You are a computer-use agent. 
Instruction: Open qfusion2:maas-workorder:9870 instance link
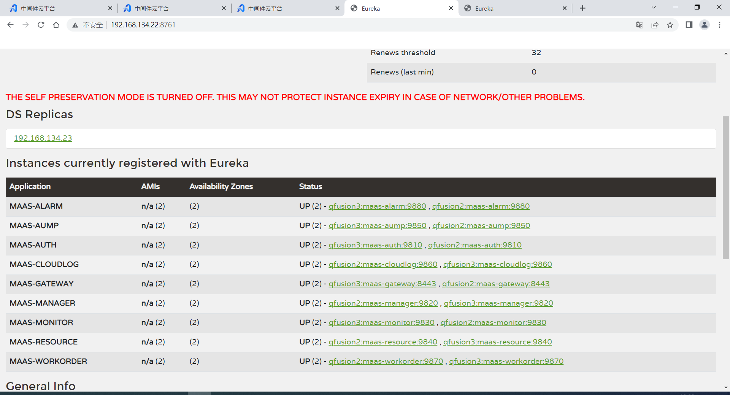[386, 361]
